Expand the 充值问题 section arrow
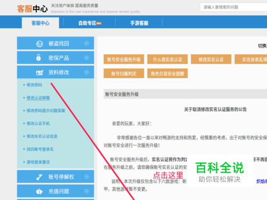This screenshot has width=267, height=200. pos(87,191)
